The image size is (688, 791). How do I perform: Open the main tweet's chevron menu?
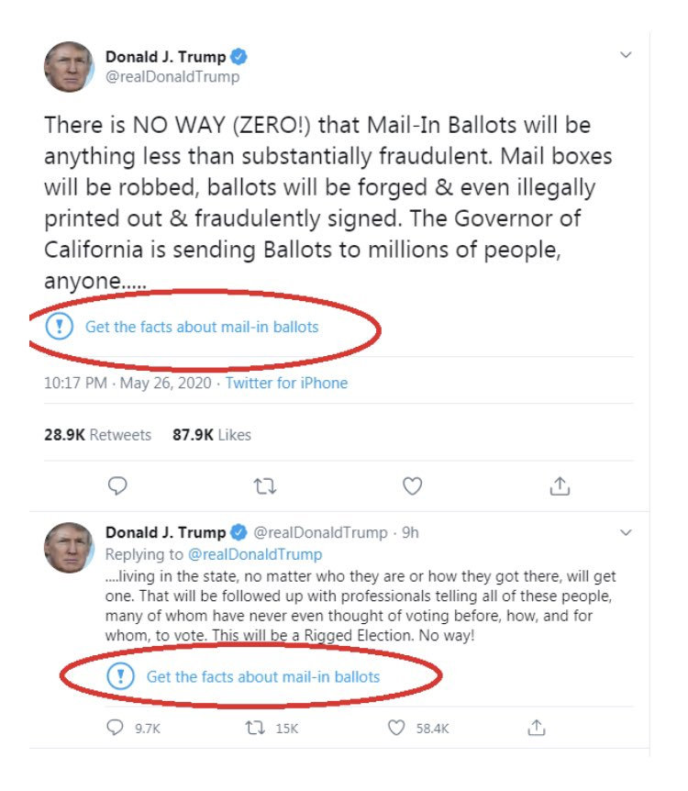[626, 55]
